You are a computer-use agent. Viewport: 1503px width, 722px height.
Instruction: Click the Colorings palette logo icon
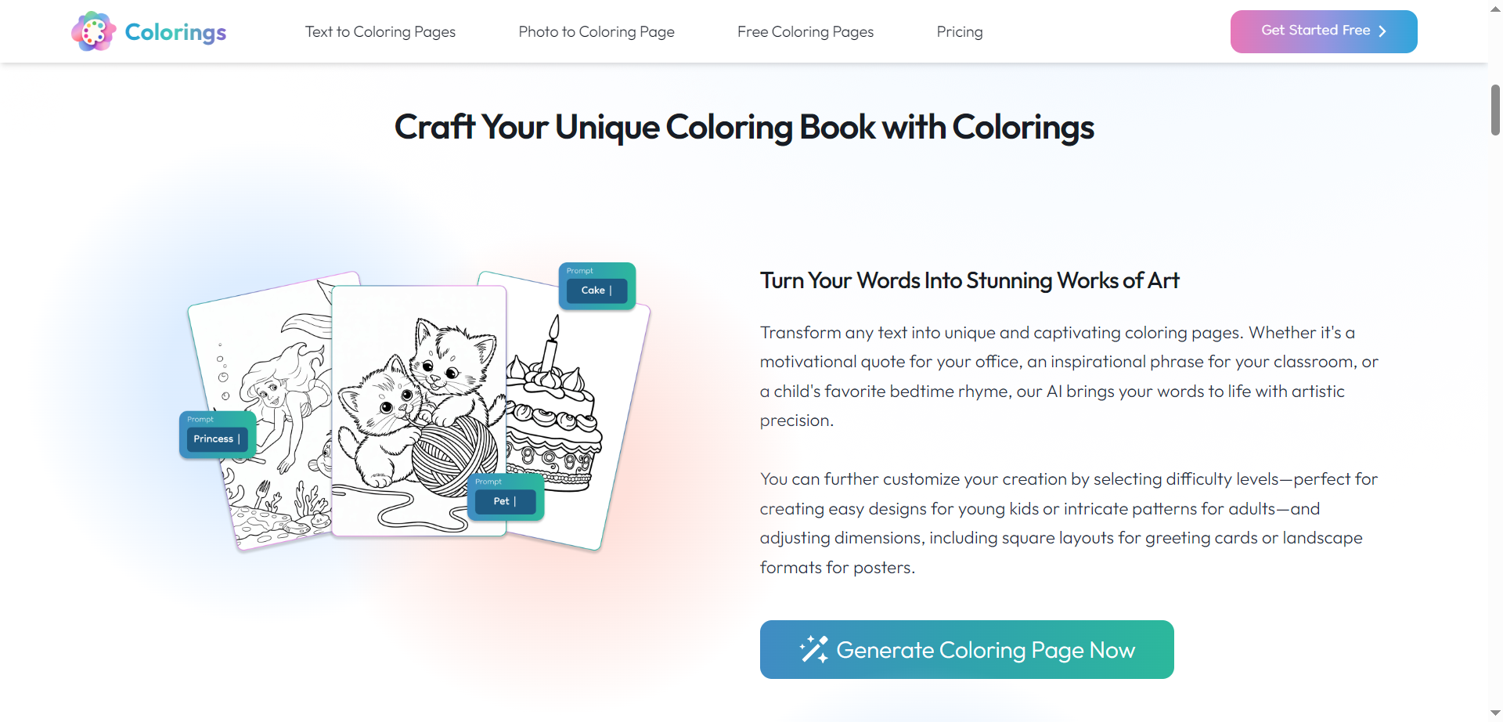(94, 31)
